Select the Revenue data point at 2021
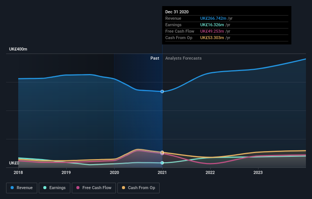312x199 pixels. pos(162,92)
